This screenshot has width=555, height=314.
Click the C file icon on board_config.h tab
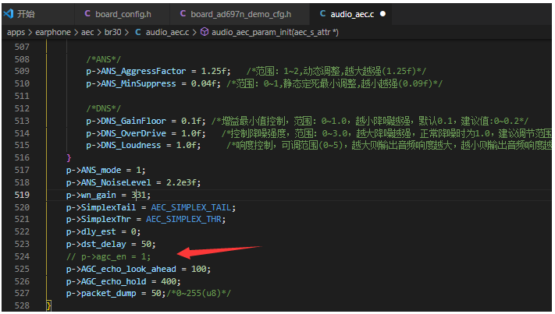(x=87, y=14)
